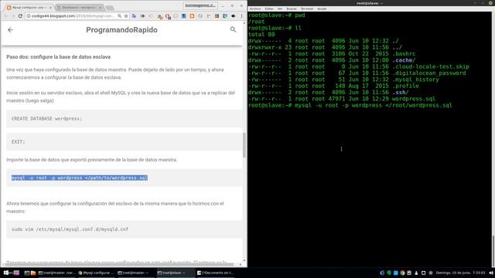This screenshot has width=495, height=278.
Task: Open Chrome's three-dot menu
Action: 242,15
